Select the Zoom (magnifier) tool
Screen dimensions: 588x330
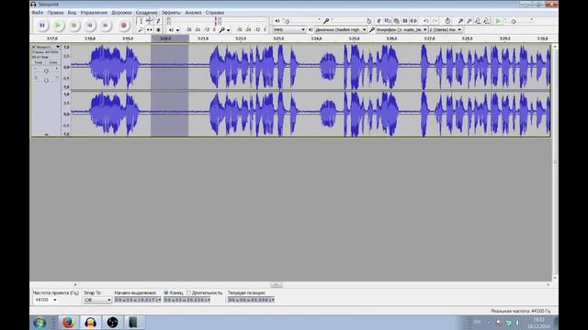141,29
